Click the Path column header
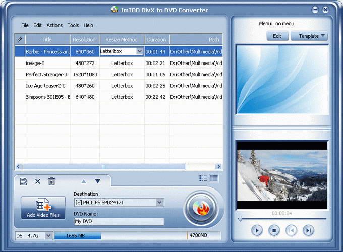343x252 pixels. (196, 39)
